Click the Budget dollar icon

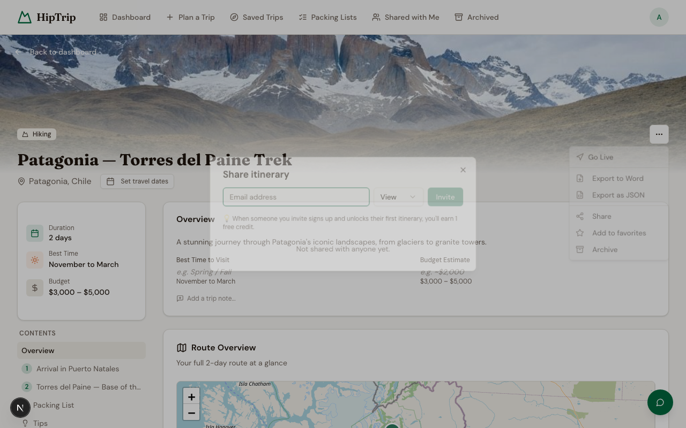(x=35, y=288)
